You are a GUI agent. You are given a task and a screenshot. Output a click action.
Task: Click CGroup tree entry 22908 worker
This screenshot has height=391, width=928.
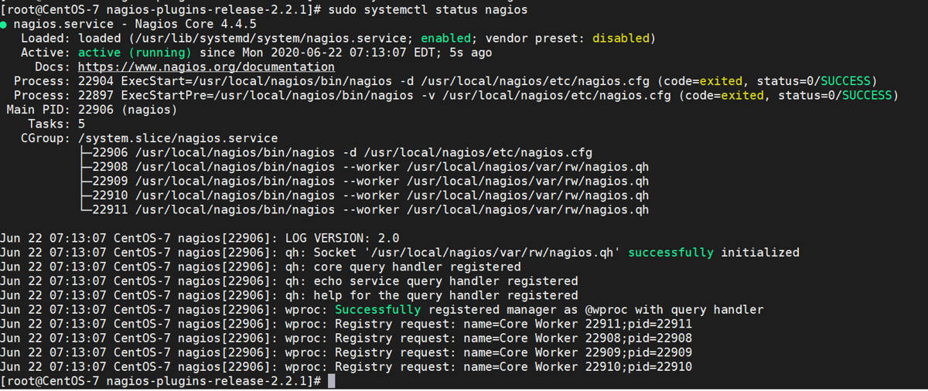(x=364, y=167)
